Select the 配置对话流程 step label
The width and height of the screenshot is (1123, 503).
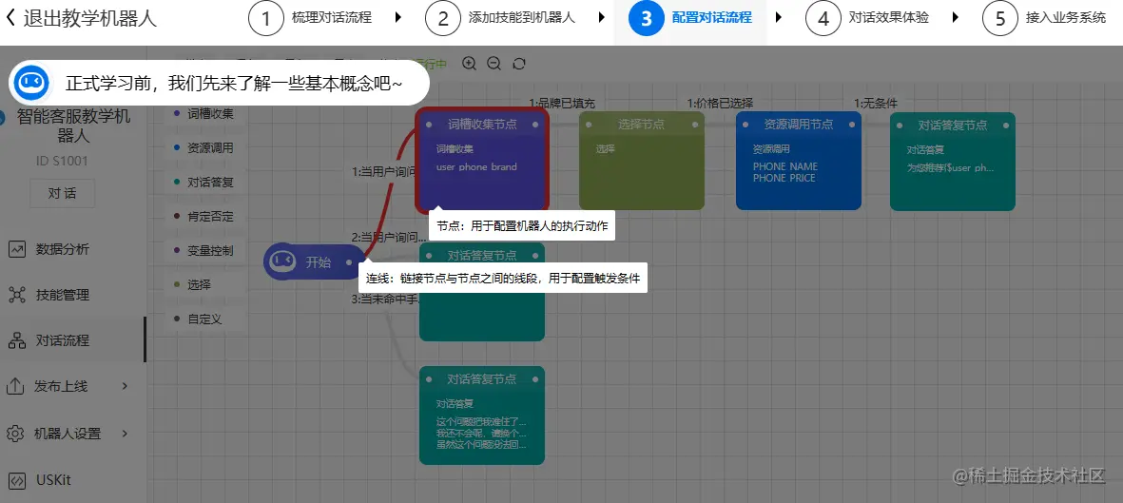tap(712, 18)
